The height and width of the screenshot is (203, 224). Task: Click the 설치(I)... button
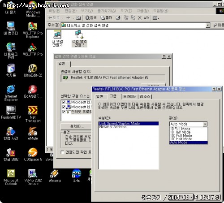coord(77,126)
